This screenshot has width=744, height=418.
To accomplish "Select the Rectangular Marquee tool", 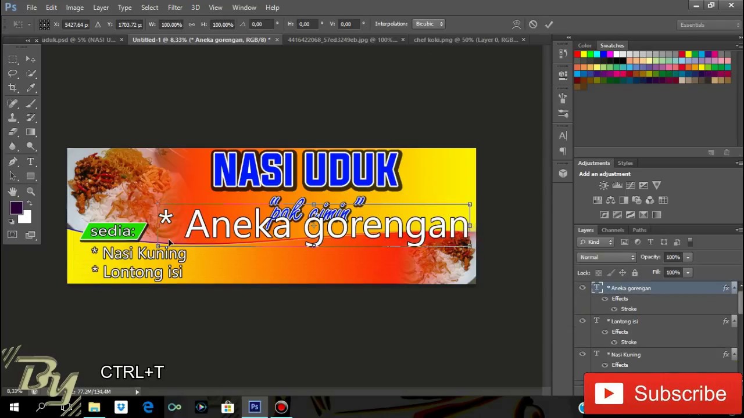I will pyautogui.click(x=13, y=59).
